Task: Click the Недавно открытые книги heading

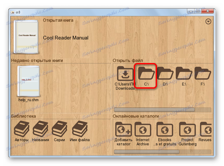Action: tap(37, 61)
